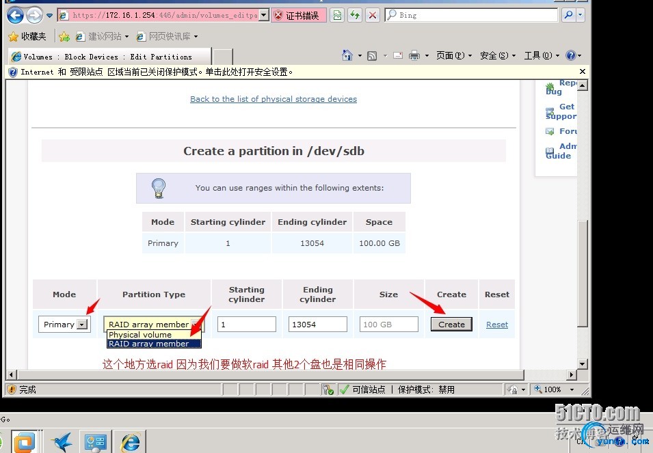The height and width of the screenshot is (453, 653).
Task: Click the Ending cylinder input with 13054
Action: [318, 325]
